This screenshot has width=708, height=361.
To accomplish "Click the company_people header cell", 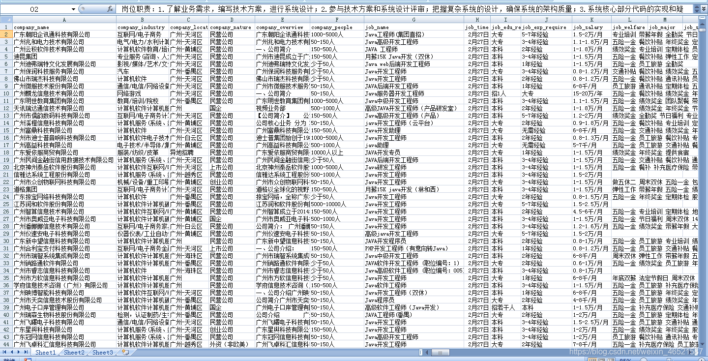I will [x=337, y=27].
